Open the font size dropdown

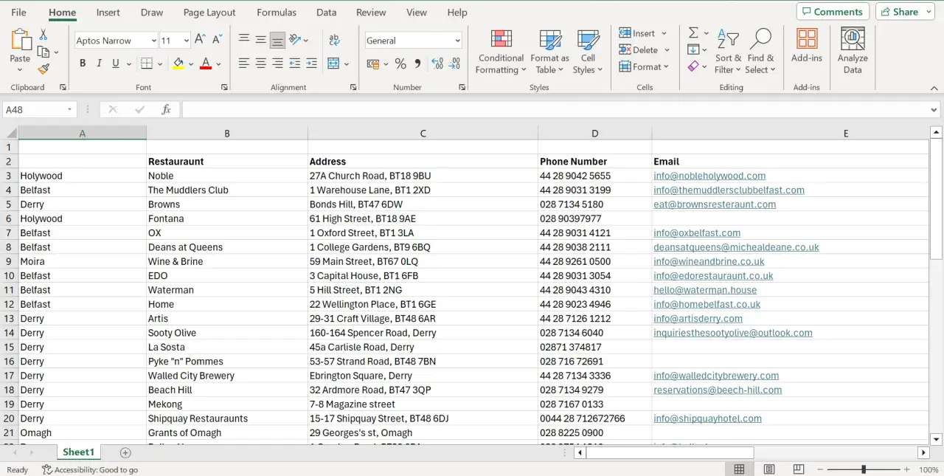click(x=186, y=41)
